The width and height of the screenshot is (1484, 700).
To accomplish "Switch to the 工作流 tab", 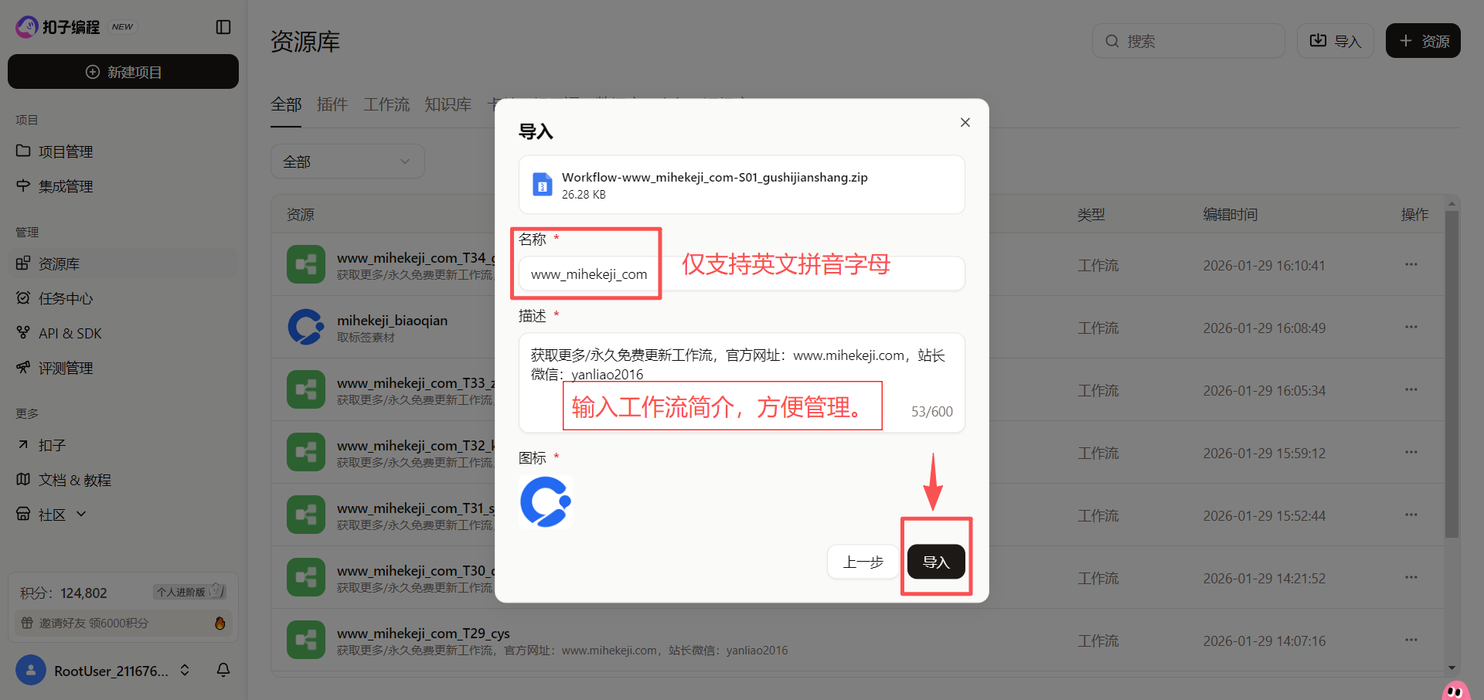I will point(386,104).
